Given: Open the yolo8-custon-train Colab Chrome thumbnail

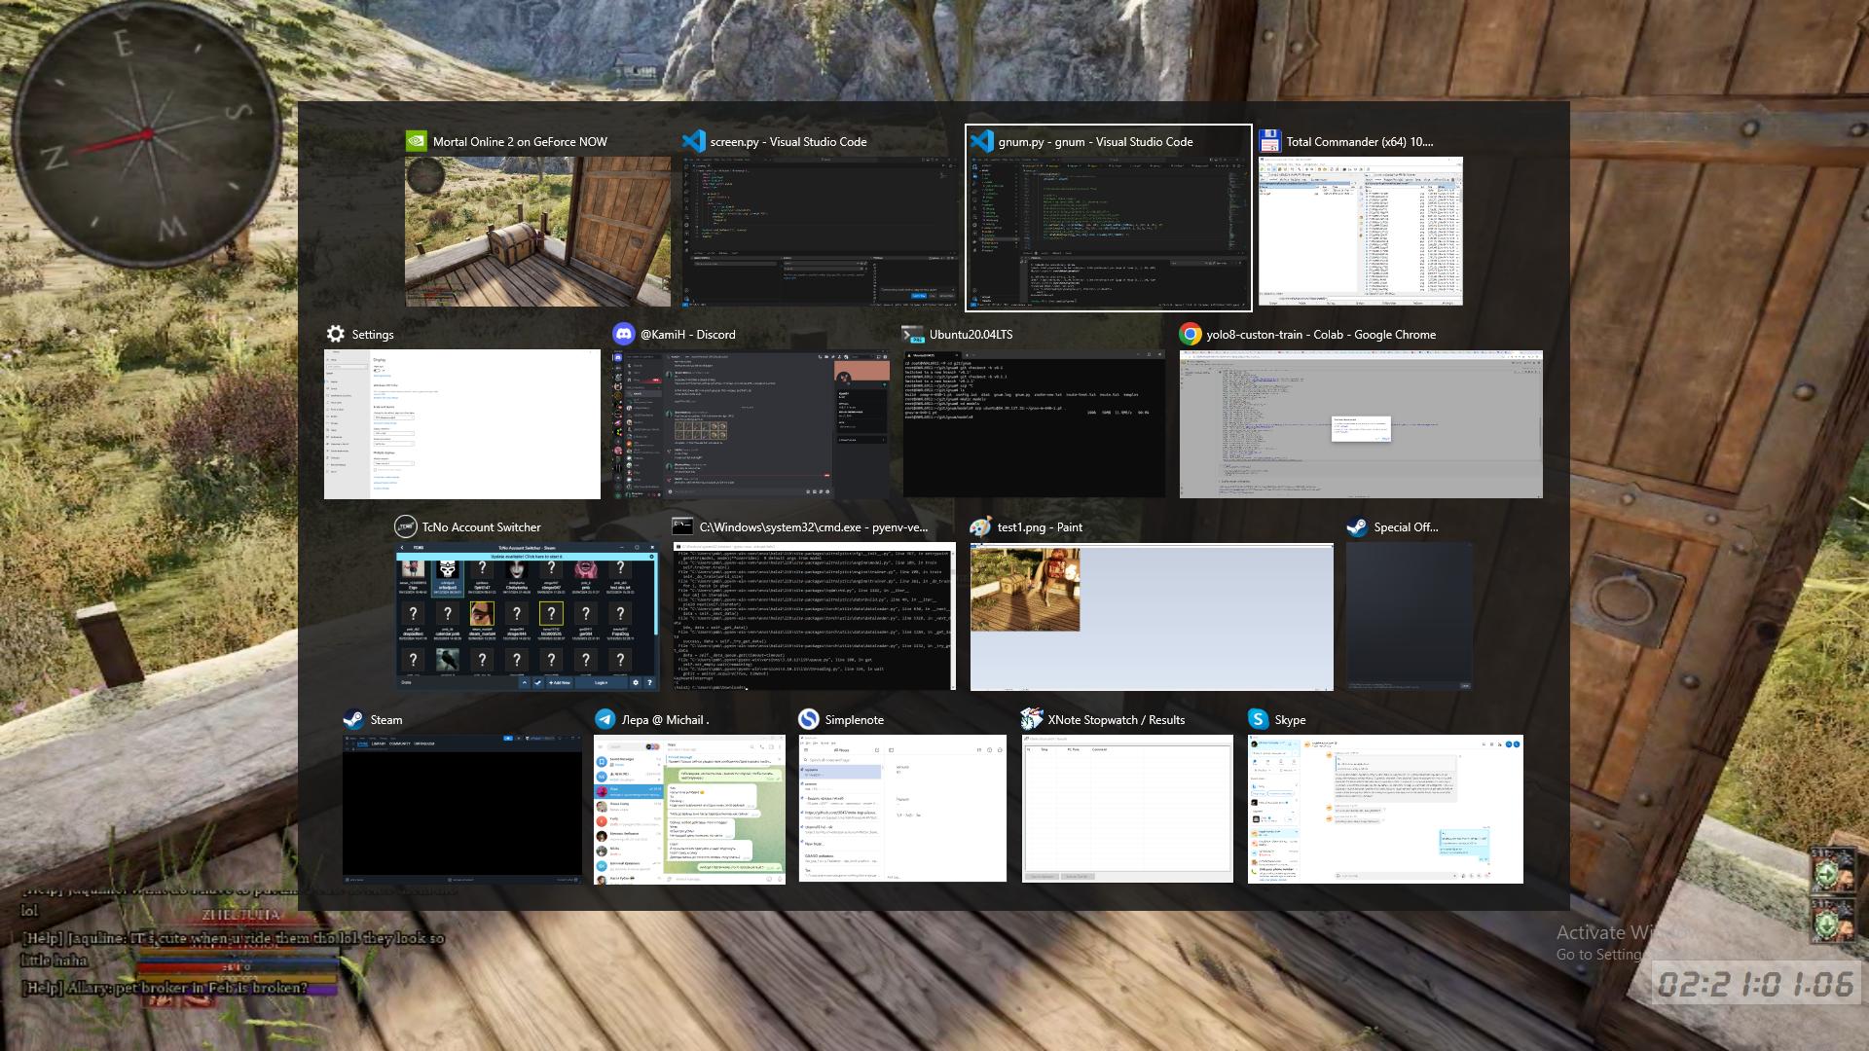Looking at the screenshot, I should tap(1361, 424).
